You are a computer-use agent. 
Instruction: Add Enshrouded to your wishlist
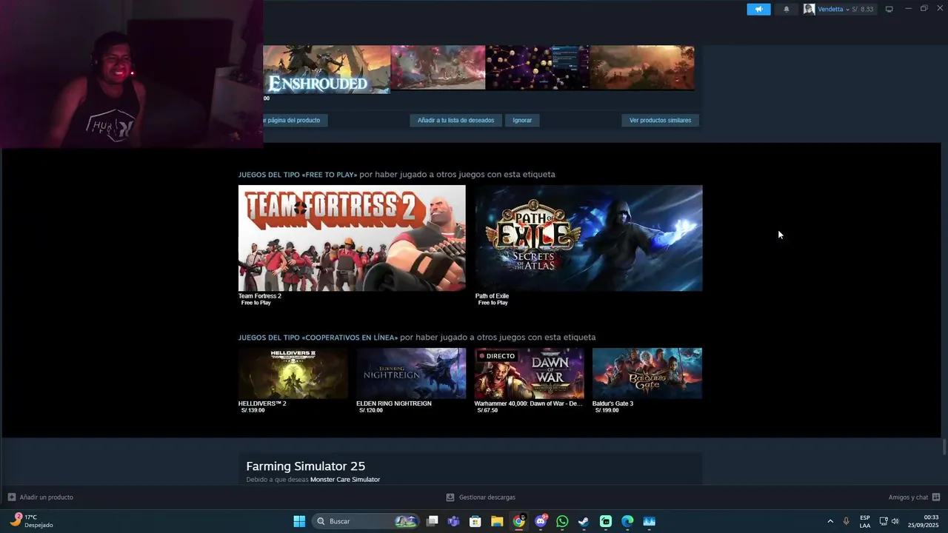[455, 120]
